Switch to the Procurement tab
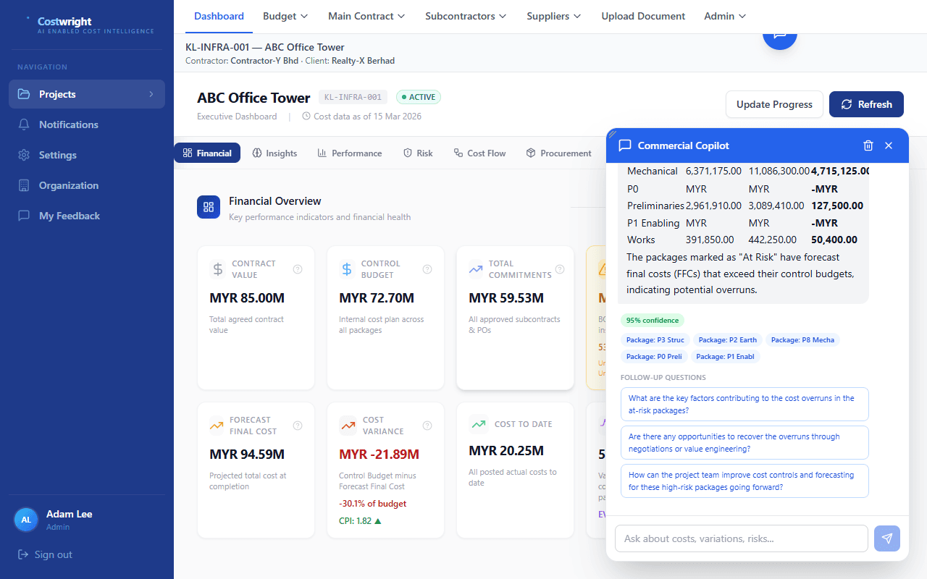Screen dimensions: 927x579 pyautogui.click(x=558, y=153)
